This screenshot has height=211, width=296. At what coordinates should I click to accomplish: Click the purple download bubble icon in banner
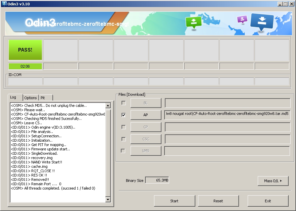(242, 19)
